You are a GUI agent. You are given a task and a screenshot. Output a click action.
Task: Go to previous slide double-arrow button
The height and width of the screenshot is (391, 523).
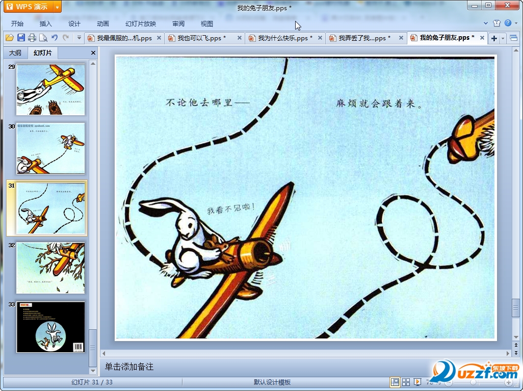pyautogui.click(x=516, y=345)
